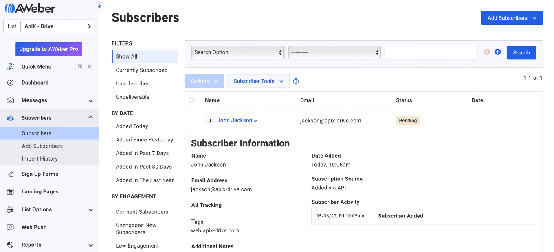This screenshot has height=252, width=554.
Task: Click the search text input field
Action: point(431,52)
